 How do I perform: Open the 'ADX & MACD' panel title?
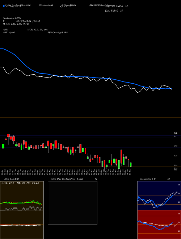coord(12,179)
